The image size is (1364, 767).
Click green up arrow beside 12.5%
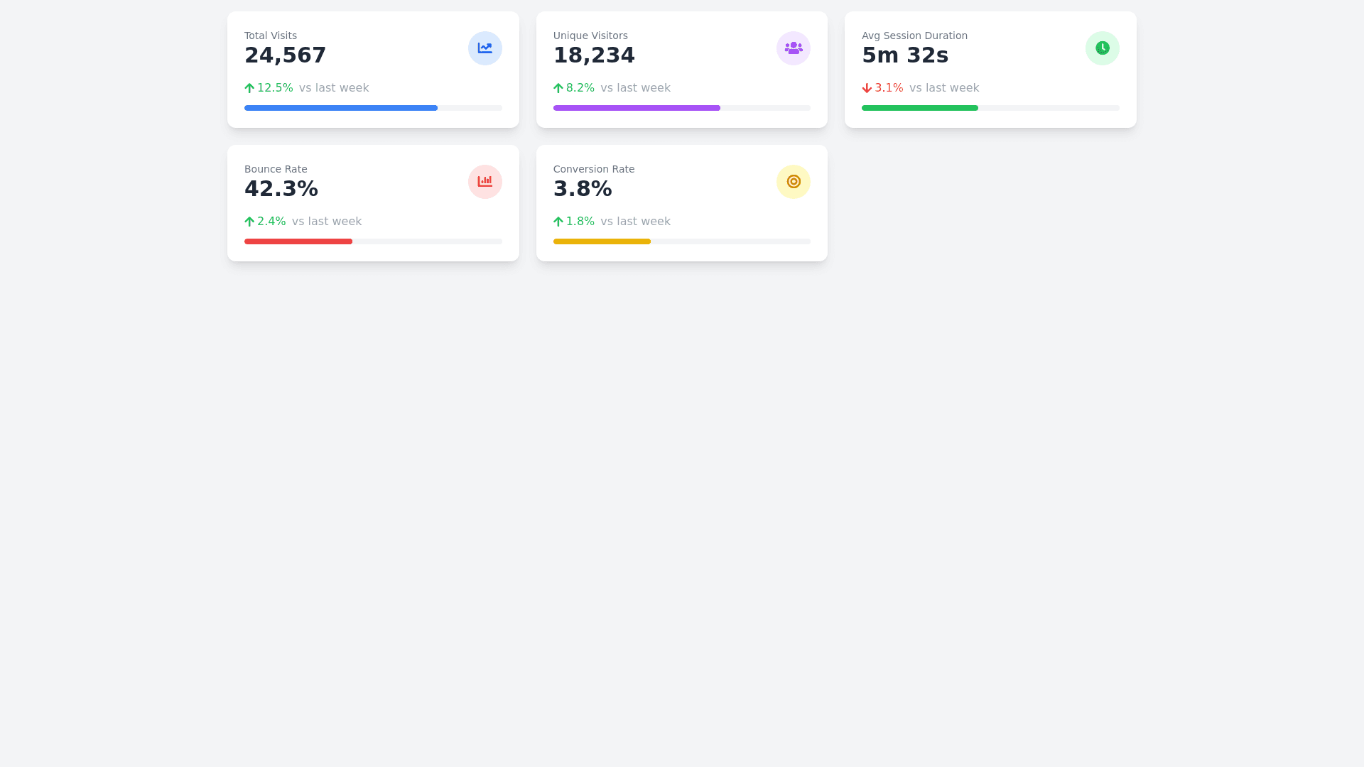pos(249,88)
